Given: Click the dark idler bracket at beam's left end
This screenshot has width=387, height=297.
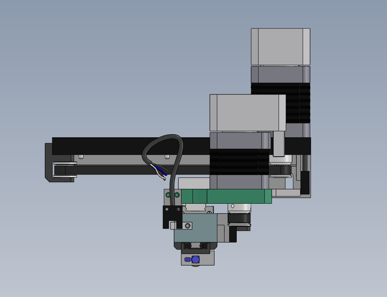Looking at the screenshot, I should click(59, 163).
